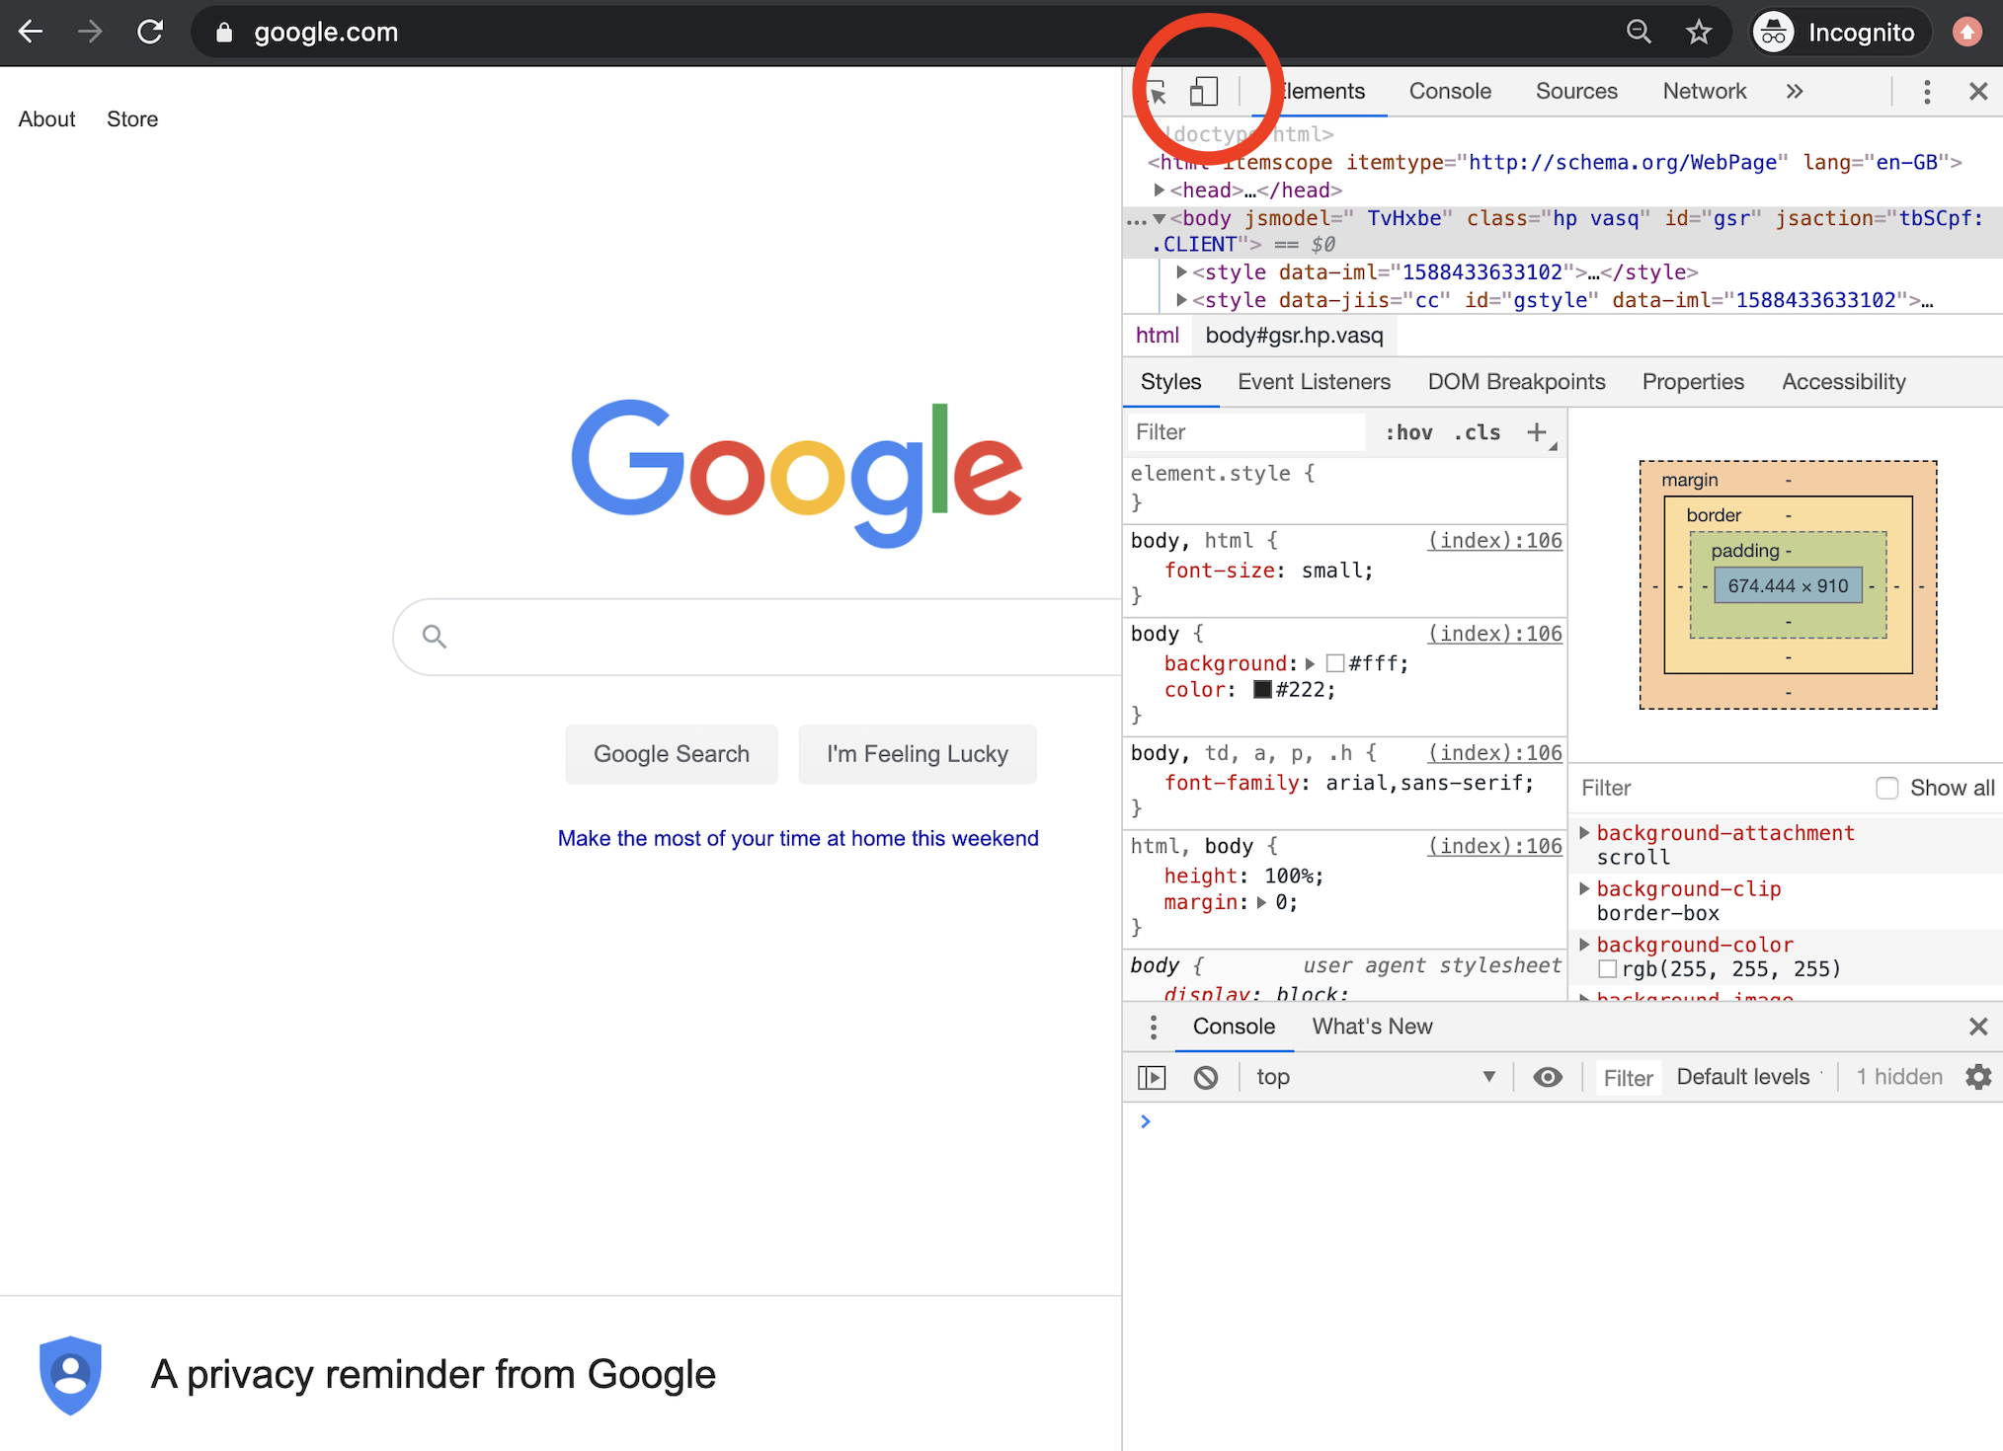Open the Make the most of your time link
Screen dimensions: 2003x1451
click(x=798, y=838)
